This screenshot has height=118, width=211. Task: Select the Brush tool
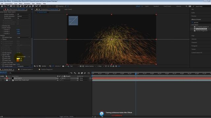point(27,6)
